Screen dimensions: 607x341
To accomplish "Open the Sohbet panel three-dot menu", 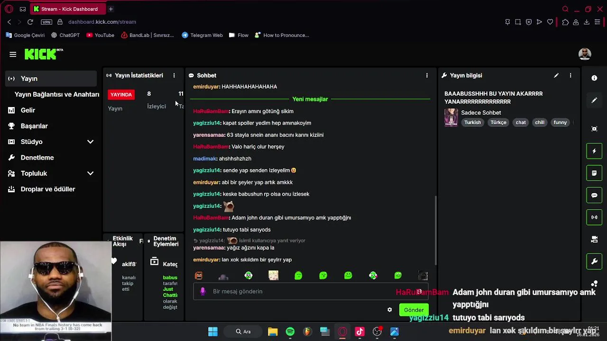I will pyautogui.click(x=427, y=75).
